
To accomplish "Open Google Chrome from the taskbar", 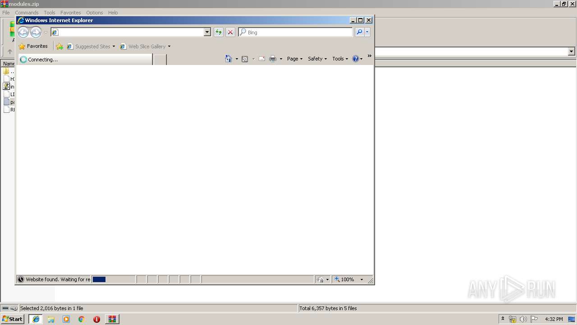I will point(82,319).
